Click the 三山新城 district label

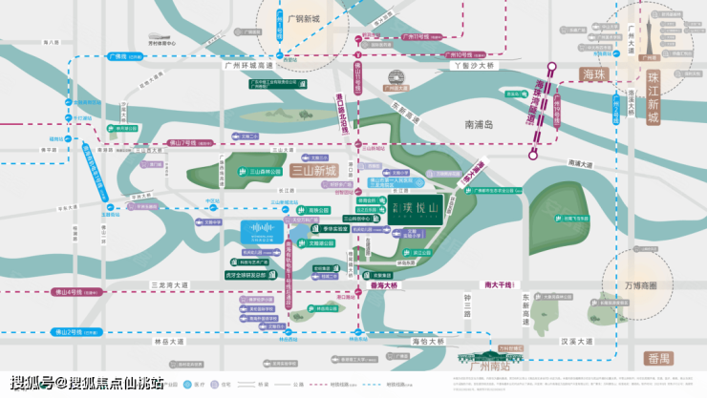313,171
